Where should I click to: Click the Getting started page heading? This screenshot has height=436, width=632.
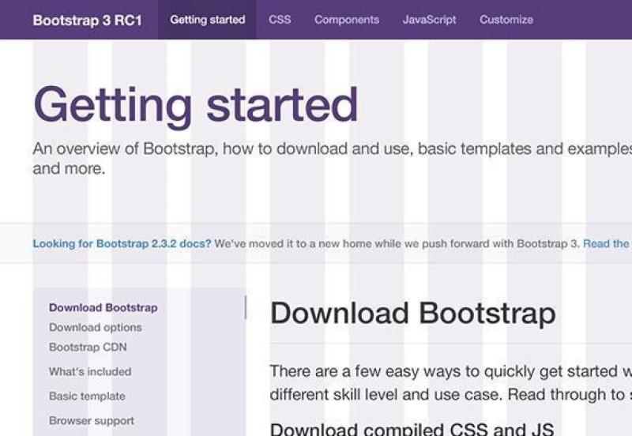pyautogui.click(x=195, y=106)
